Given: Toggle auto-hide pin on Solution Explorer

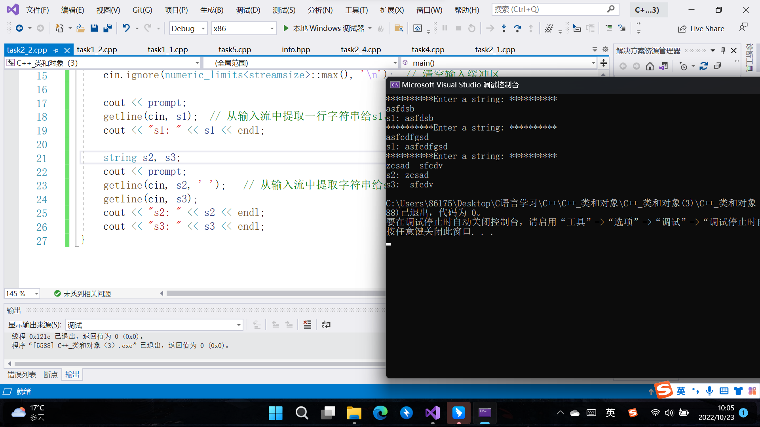Looking at the screenshot, I should pyautogui.click(x=723, y=50).
